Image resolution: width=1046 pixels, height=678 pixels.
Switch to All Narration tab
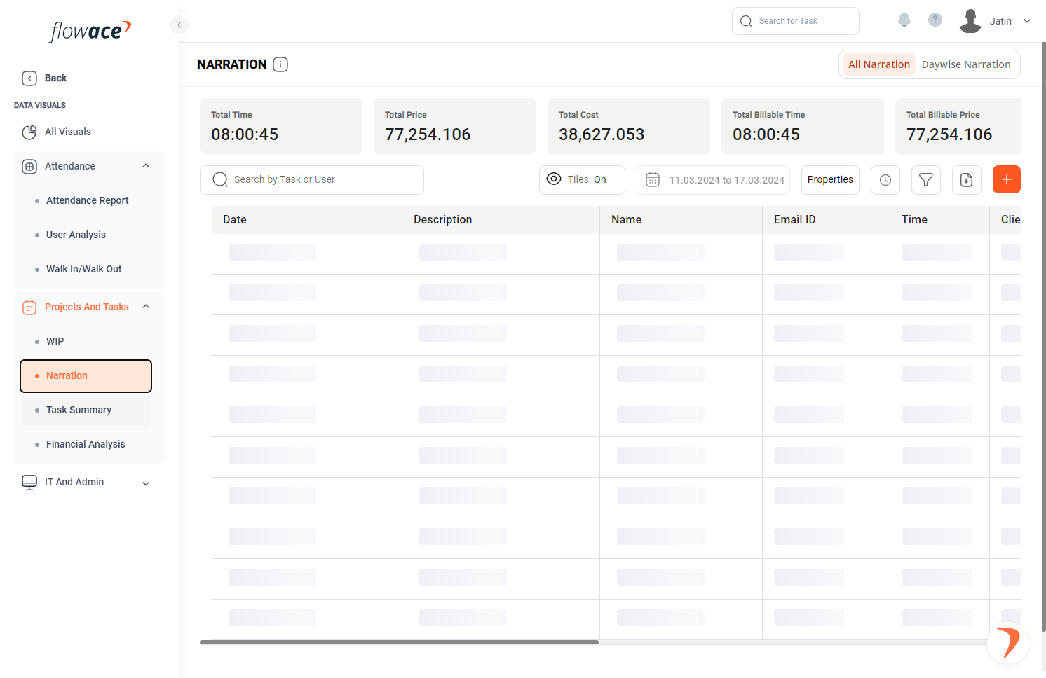[879, 64]
